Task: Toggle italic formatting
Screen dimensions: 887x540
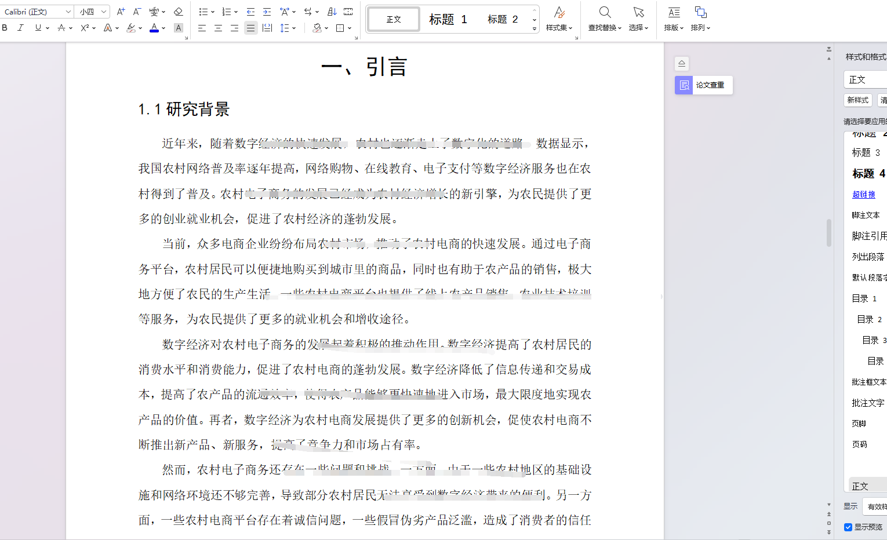Action: (x=21, y=28)
